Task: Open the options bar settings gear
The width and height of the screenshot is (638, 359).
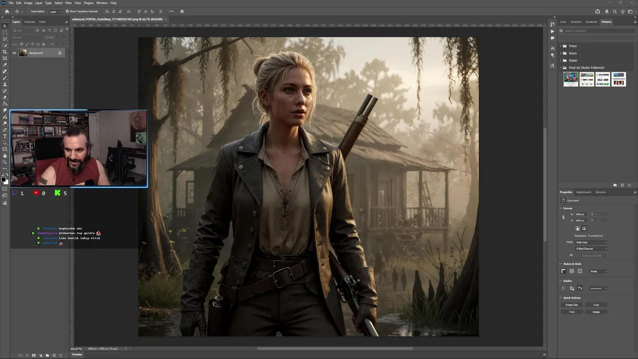Action: click(182, 11)
